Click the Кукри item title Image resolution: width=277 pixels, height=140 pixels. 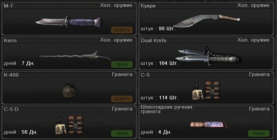(148, 6)
